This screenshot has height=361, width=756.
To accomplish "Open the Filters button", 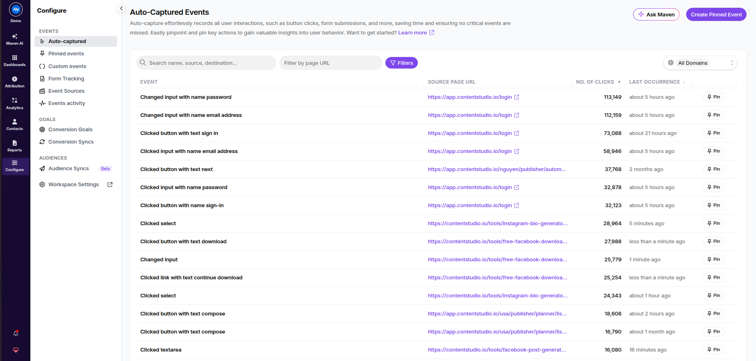I will pyautogui.click(x=401, y=63).
